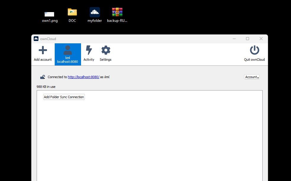This screenshot has height=181, width=291.
Task: Quit ownCloud via the power icon
Action: coord(254,50)
